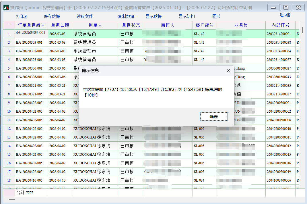This screenshot has height=204, width=307.
Task: Click internal order number 26032114200037
Action: (280, 94)
